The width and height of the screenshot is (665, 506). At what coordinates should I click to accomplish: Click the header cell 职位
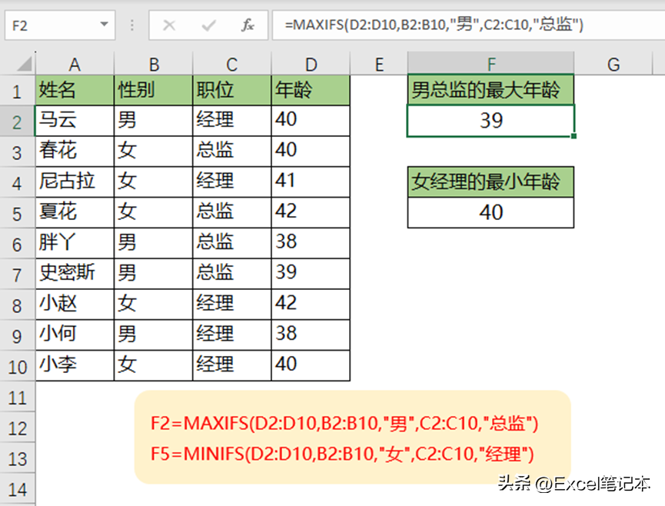pyautogui.click(x=232, y=90)
